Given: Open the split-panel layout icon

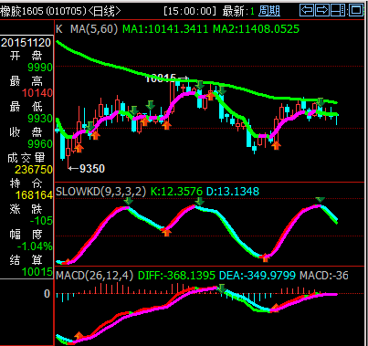Looking at the screenshot, I should click(x=338, y=10).
